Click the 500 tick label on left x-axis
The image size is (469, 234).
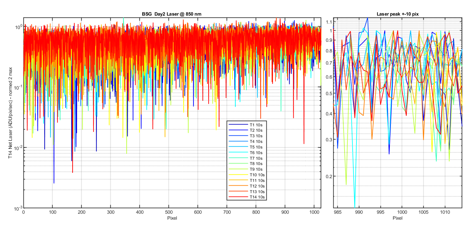169,212
